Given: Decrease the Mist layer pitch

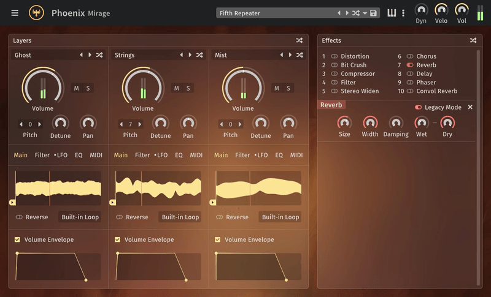Looking at the screenshot, I should point(222,124).
